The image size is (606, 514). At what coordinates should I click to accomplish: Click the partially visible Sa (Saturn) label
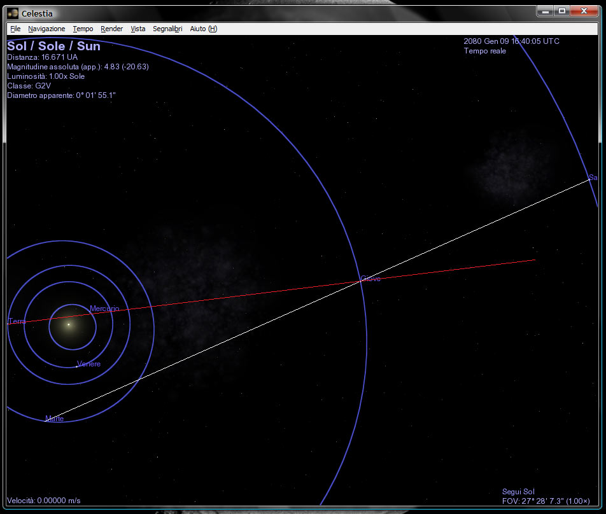(593, 177)
